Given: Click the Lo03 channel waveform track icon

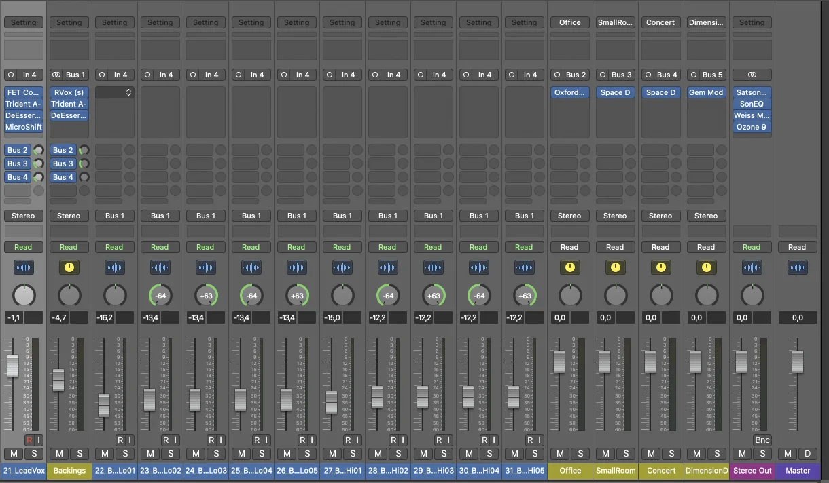Looking at the screenshot, I should click(x=206, y=267).
